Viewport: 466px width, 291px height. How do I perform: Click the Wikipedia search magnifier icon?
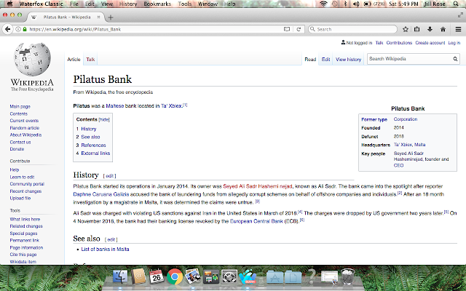(x=455, y=59)
